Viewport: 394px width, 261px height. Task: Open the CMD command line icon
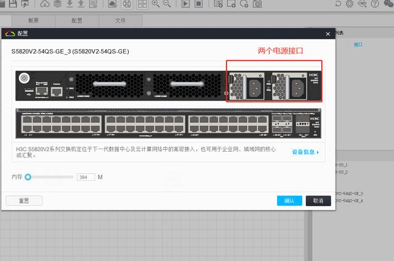pyautogui.click(x=362, y=4)
